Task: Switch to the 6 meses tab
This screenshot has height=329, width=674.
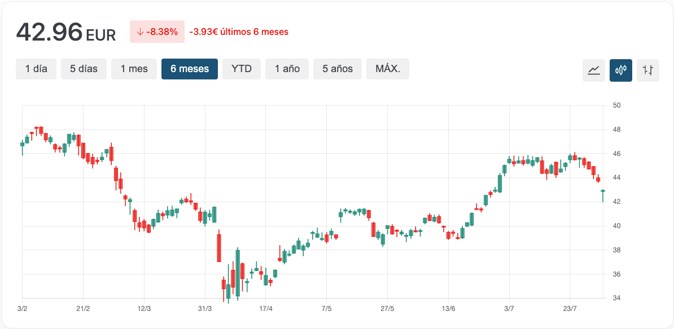Action: click(x=190, y=69)
